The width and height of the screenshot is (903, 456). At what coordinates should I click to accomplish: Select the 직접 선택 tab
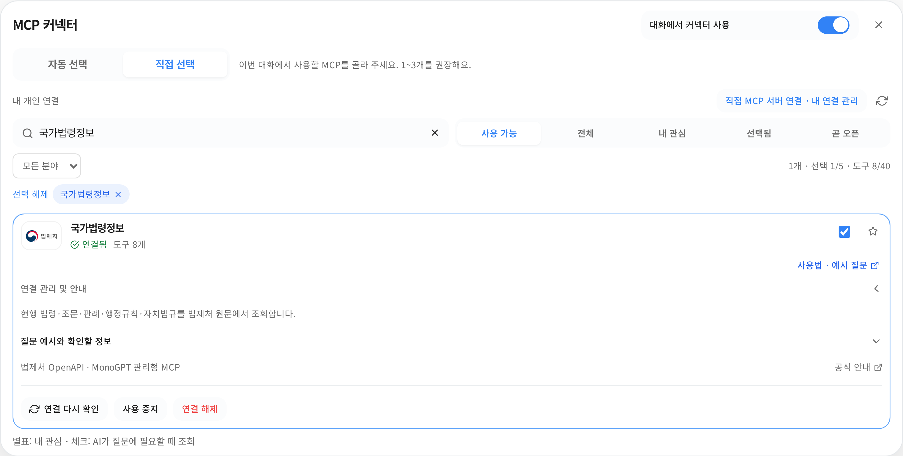[x=175, y=64]
